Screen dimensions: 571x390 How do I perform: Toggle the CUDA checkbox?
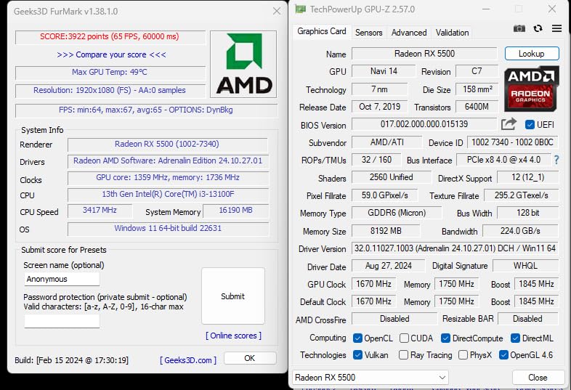(x=404, y=338)
